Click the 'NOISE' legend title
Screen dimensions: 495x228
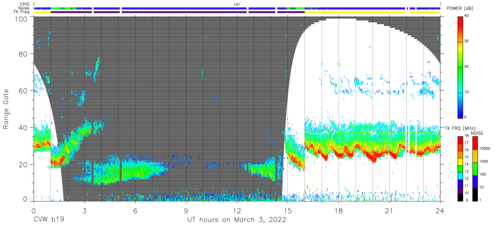click(477, 133)
